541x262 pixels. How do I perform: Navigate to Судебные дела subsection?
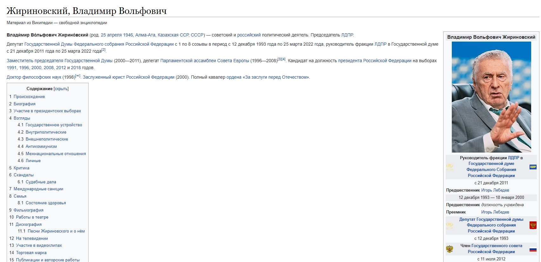click(x=41, y=182)
